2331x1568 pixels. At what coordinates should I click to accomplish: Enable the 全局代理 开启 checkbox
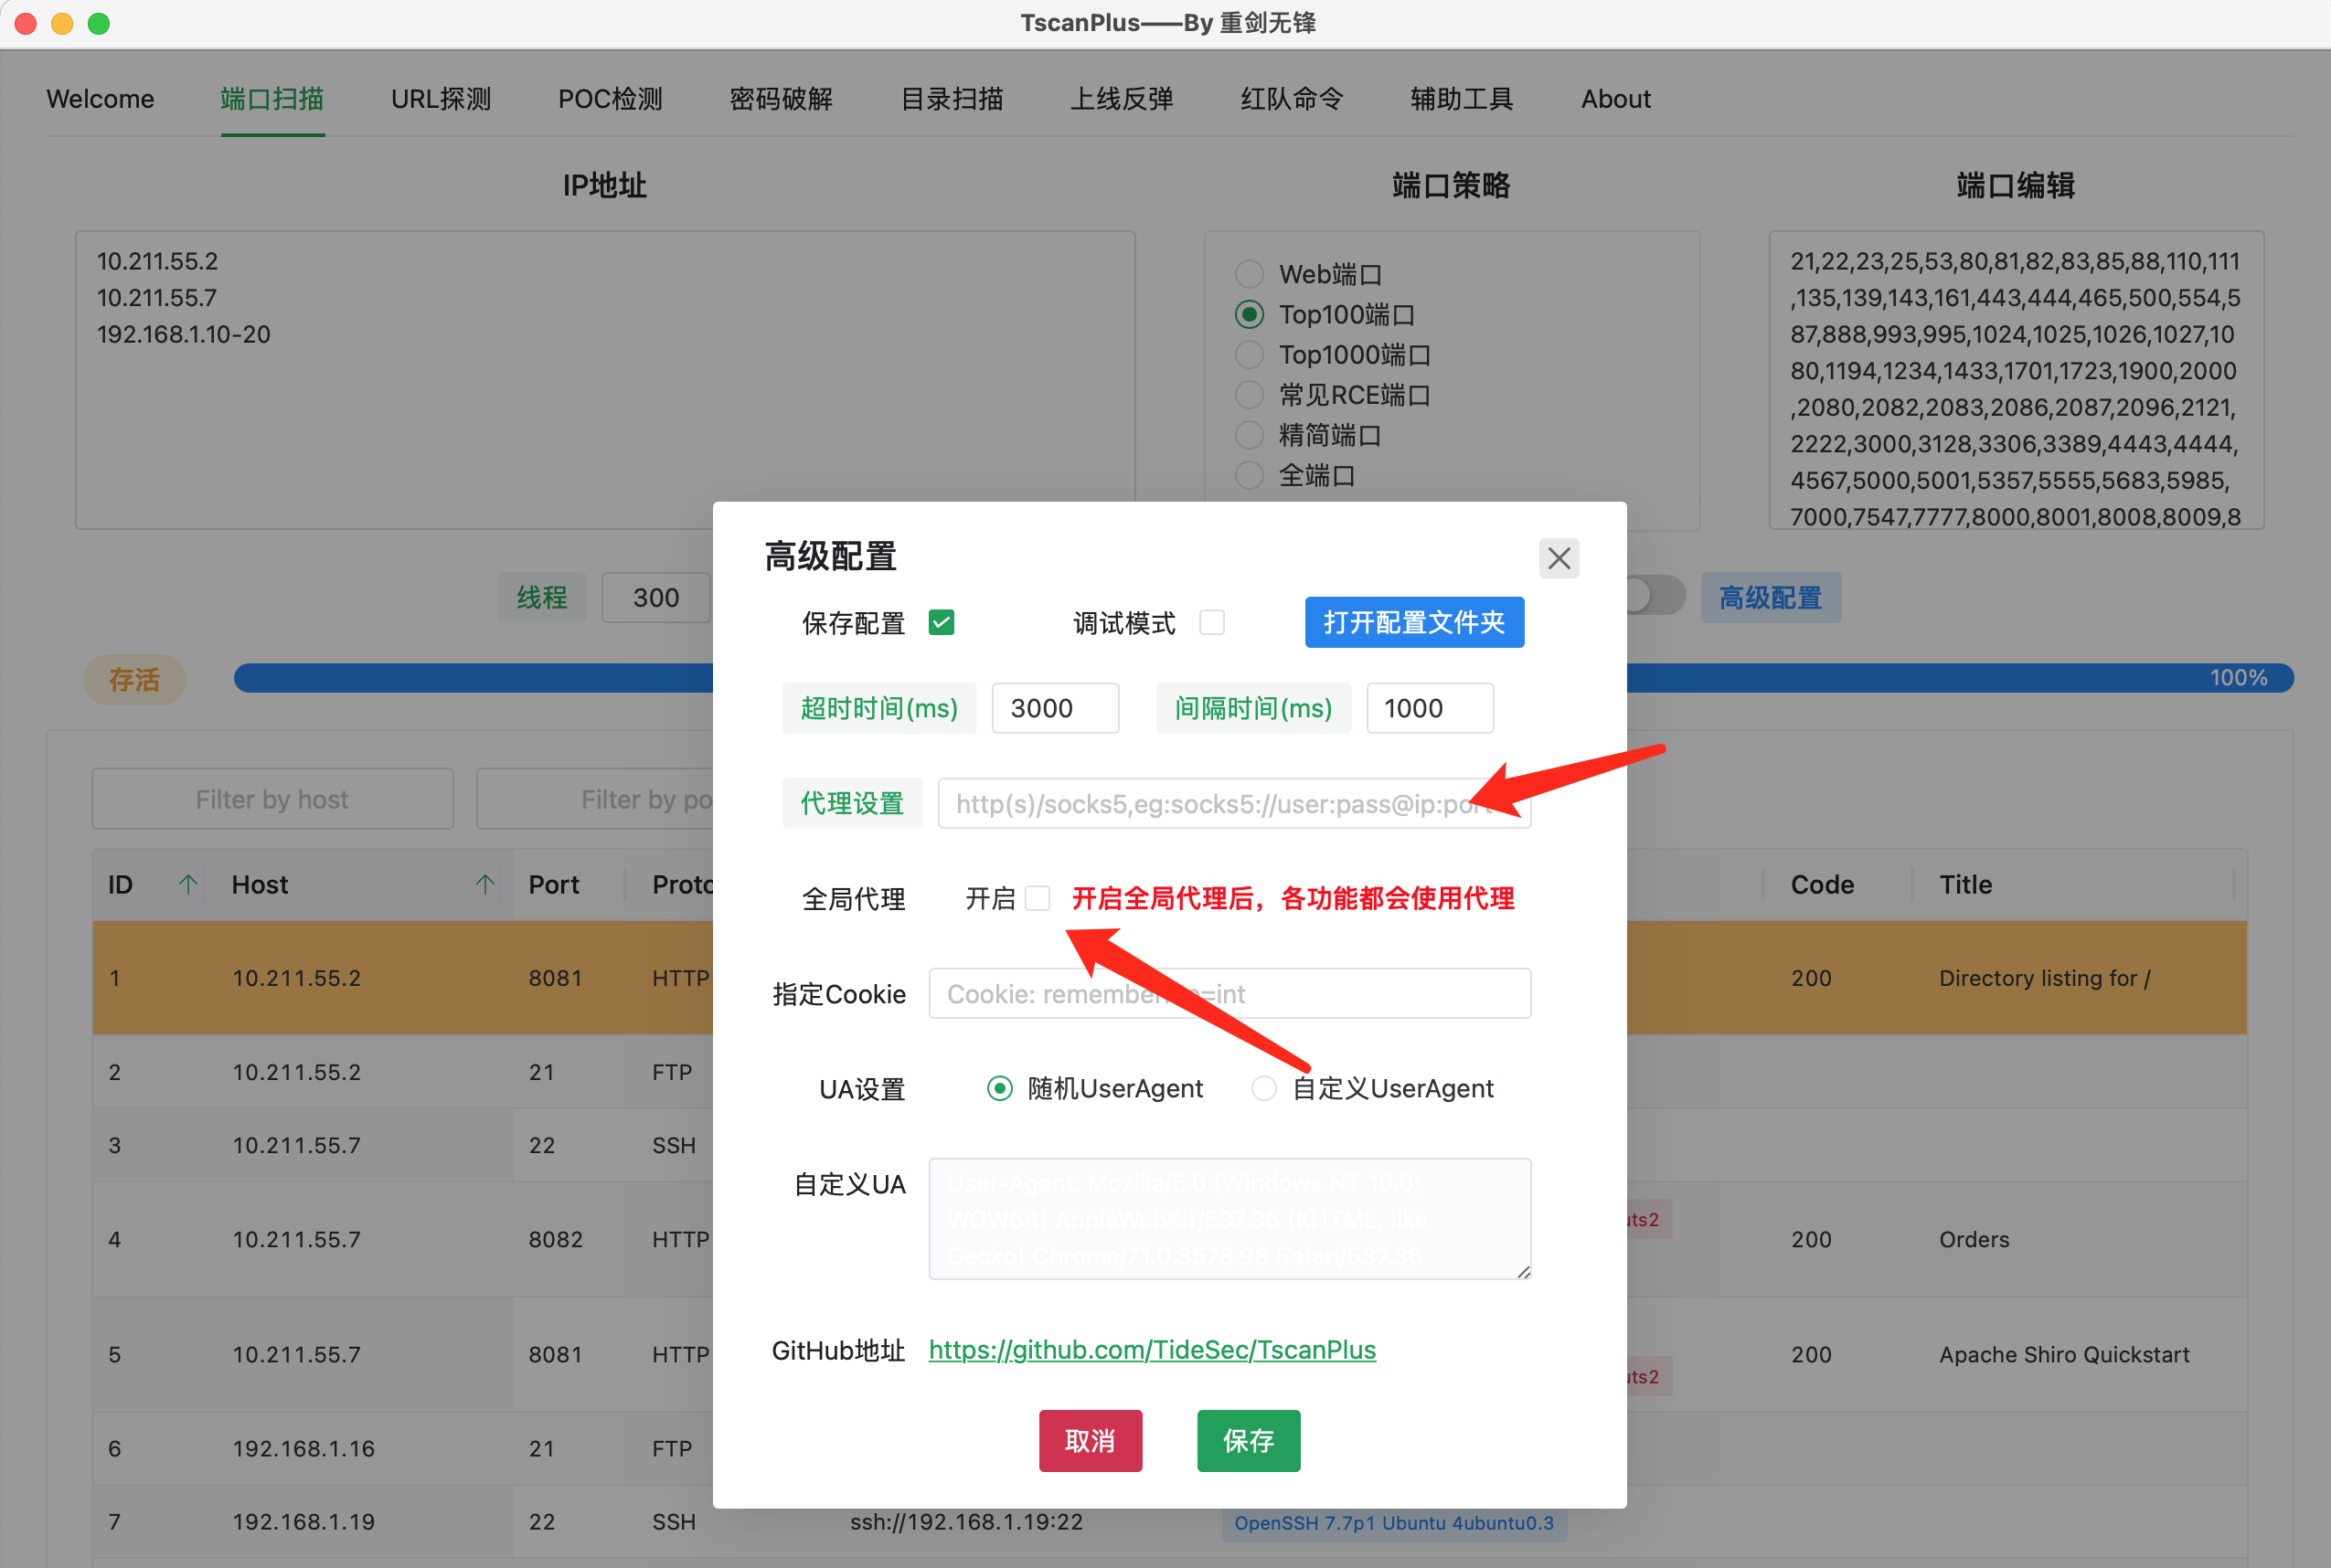pos(1038,898)
